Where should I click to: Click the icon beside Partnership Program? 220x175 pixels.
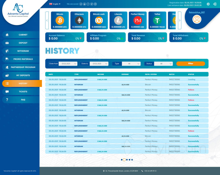(x=7, y=67)
